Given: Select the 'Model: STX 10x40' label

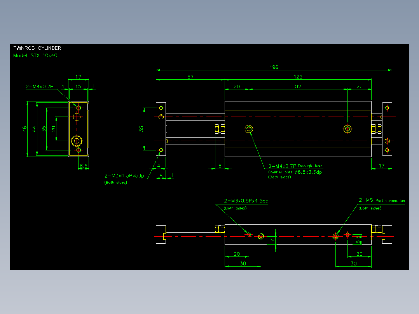Looking at the screenshot, I should point(35,56).
